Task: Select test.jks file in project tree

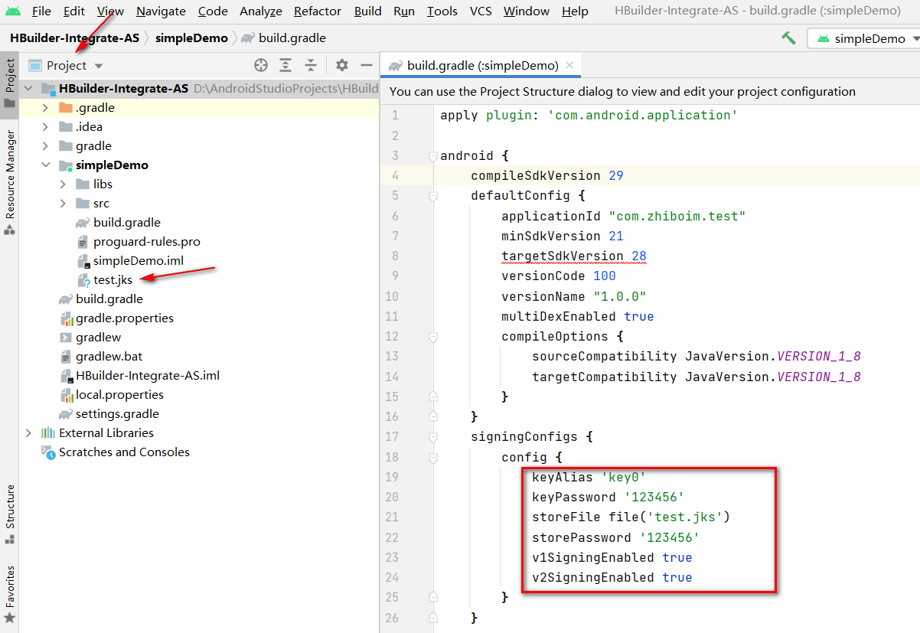Action: click(113, 280)
